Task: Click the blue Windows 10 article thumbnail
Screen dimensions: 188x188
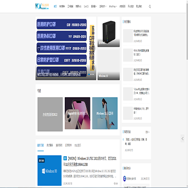Action: pos(50,170)
